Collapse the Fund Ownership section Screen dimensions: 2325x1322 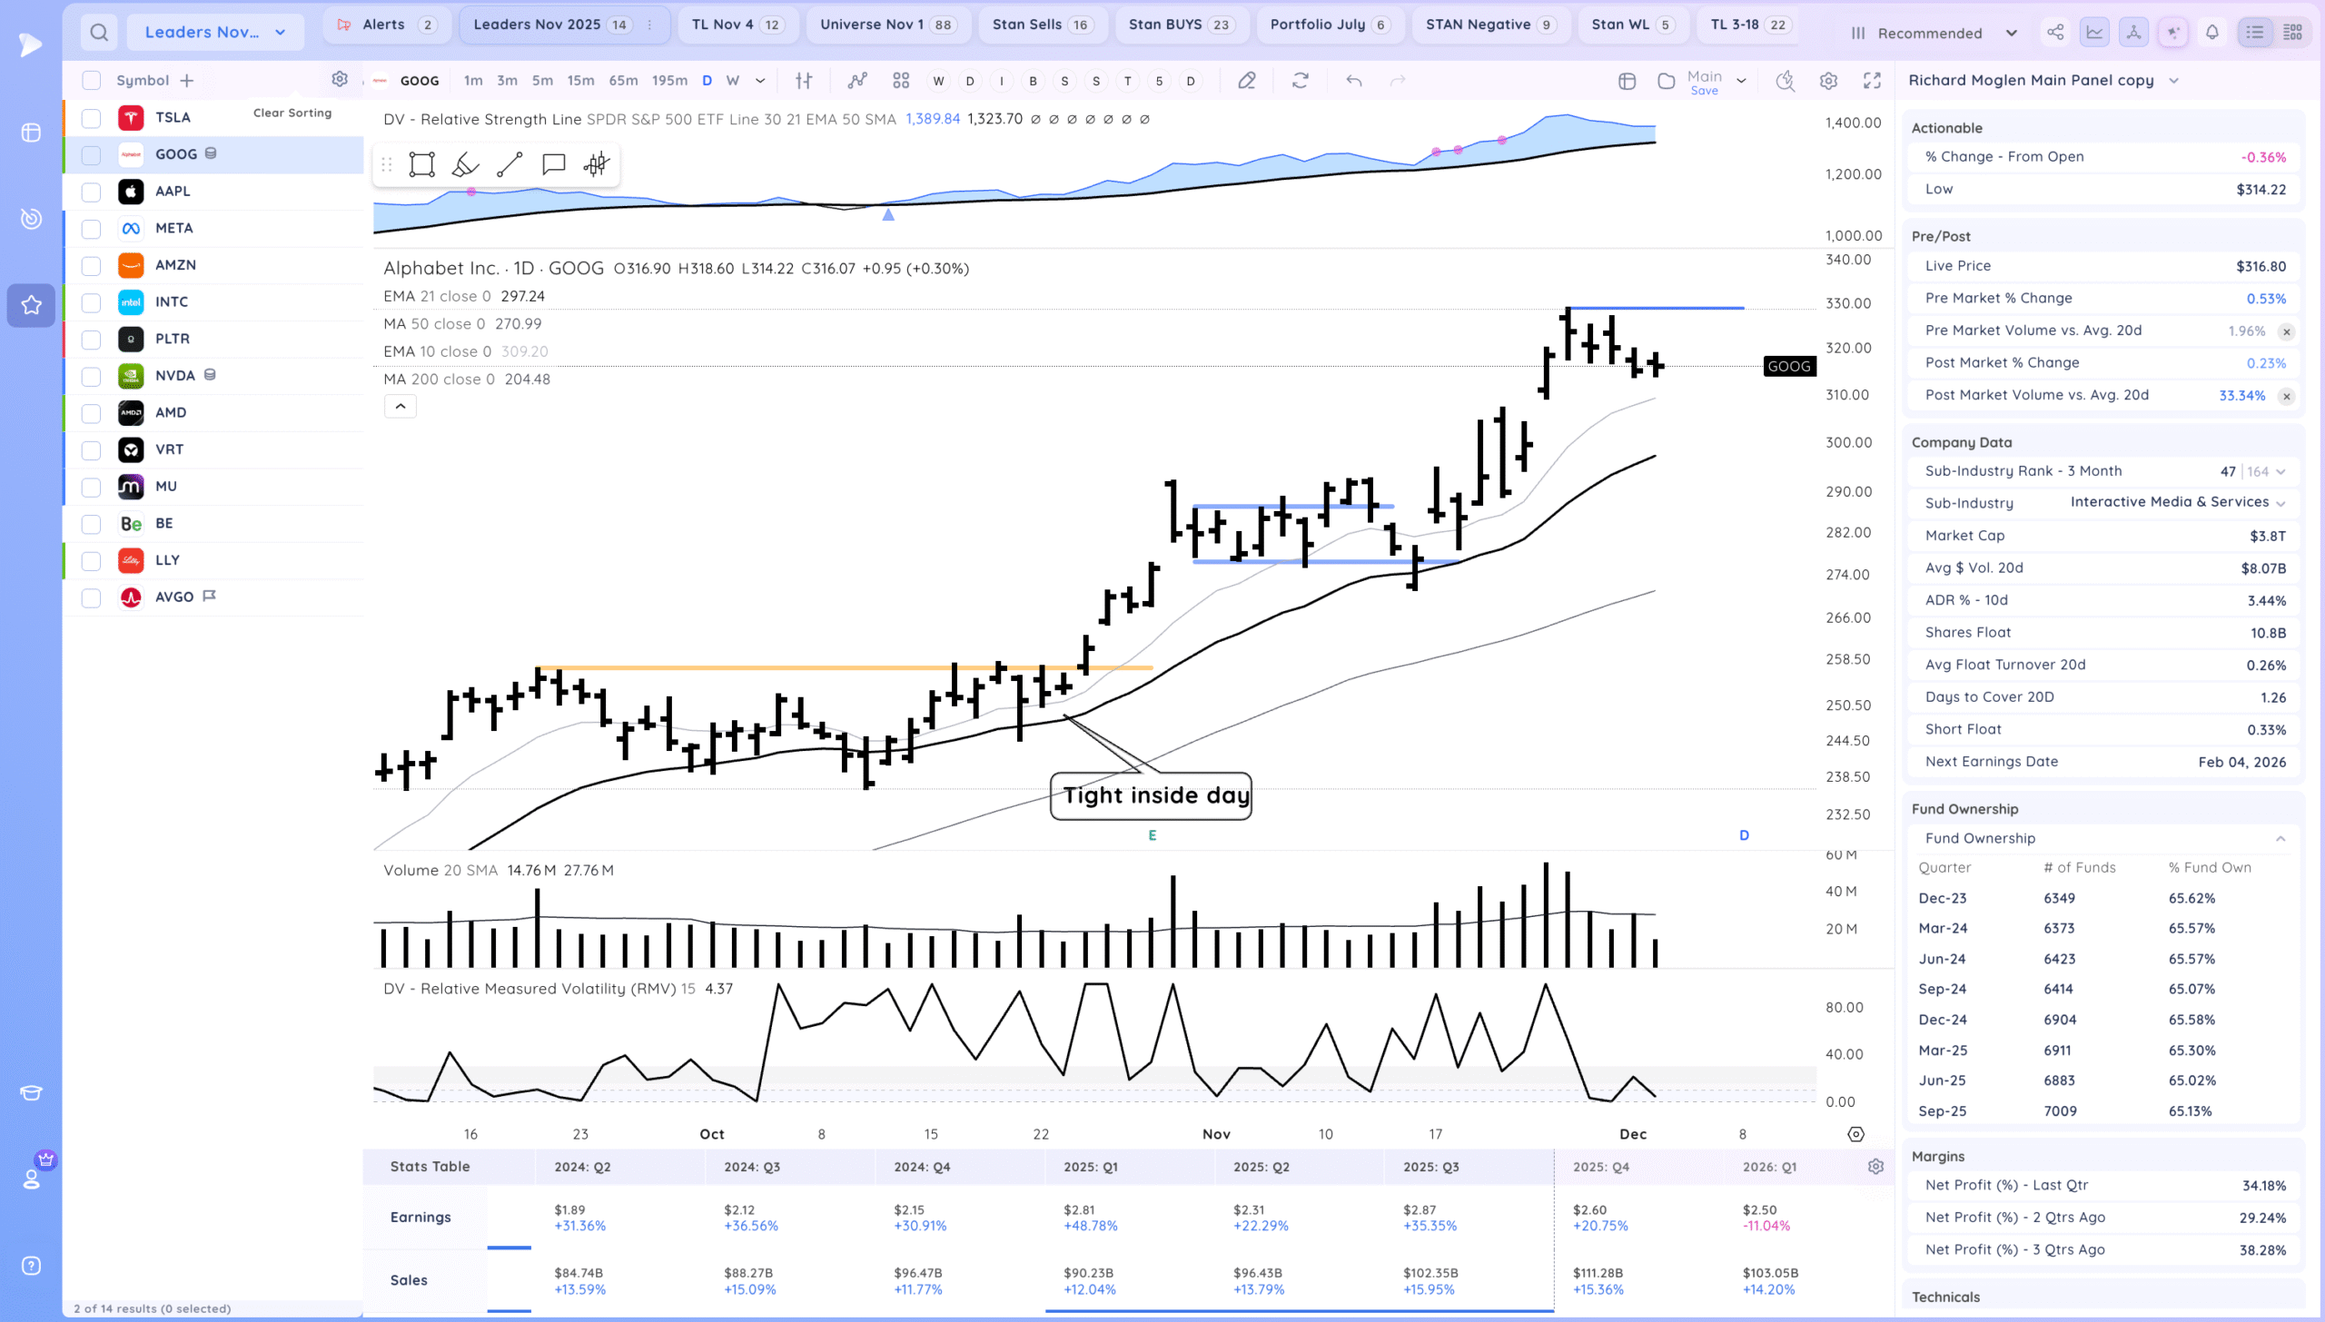[2280, 838]
